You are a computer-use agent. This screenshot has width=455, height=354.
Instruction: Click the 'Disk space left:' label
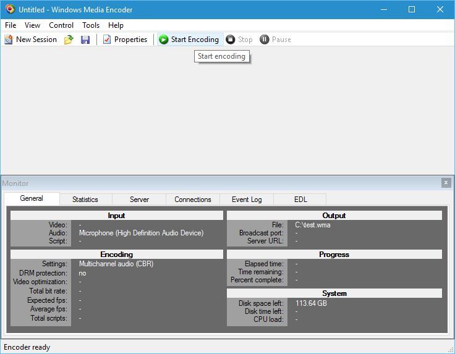tap(261, 303)
